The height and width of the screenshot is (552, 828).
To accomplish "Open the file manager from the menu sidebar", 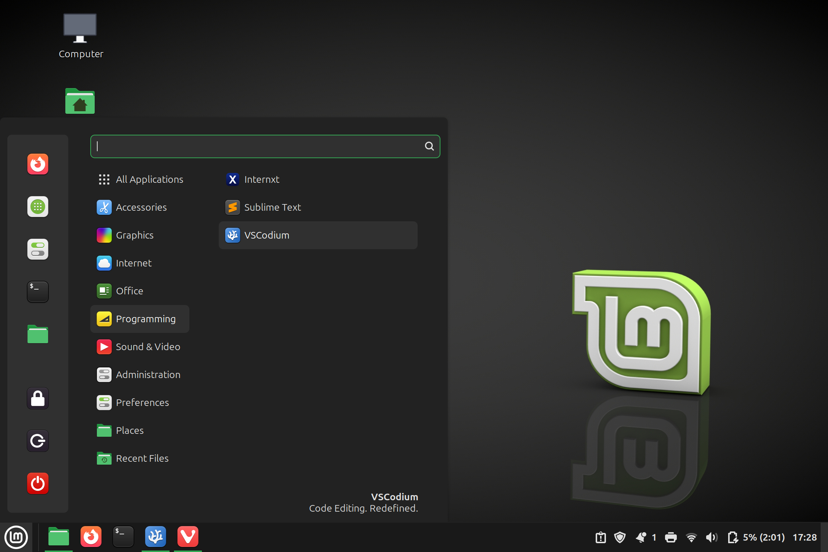I will 37,334.
